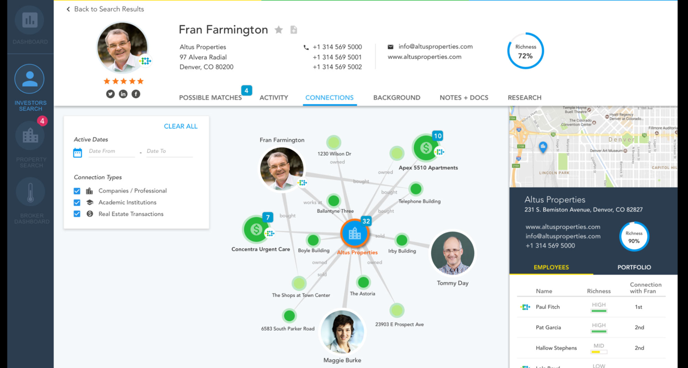The height and width of the screenshot is (368, 688).
Task: Open the Notes + Docs tab
Action: click(x=463, y=98)
